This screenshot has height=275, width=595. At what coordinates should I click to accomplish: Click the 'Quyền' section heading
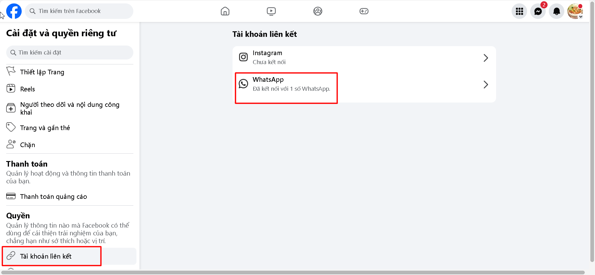[18, 216]
